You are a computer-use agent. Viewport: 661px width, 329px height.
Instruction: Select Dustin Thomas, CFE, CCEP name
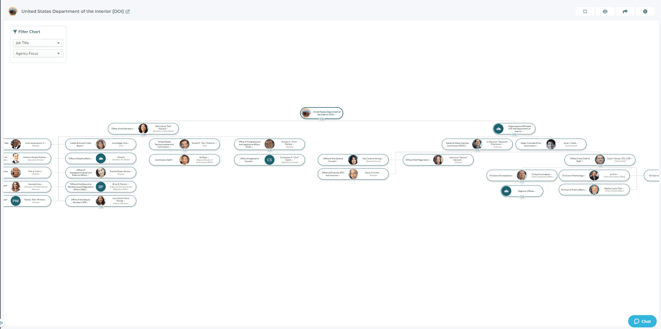tap(620, 159)
